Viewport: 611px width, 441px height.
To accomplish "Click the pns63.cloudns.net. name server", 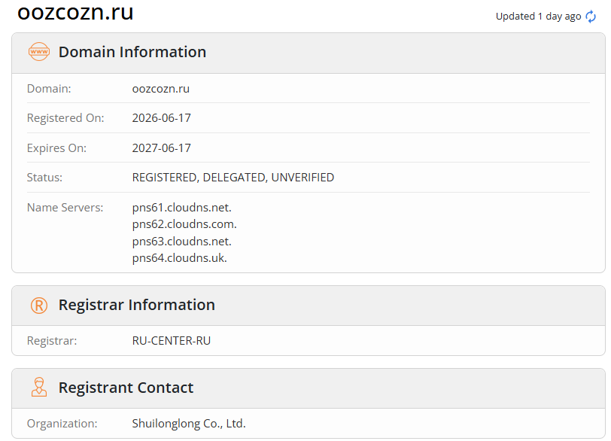I will click(181, 242).
